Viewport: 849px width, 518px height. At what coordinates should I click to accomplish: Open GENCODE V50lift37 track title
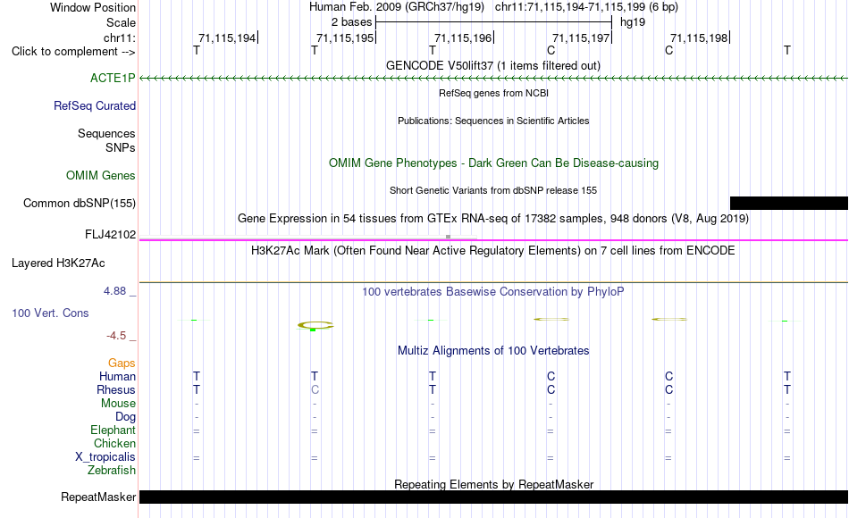pos(493,65)
